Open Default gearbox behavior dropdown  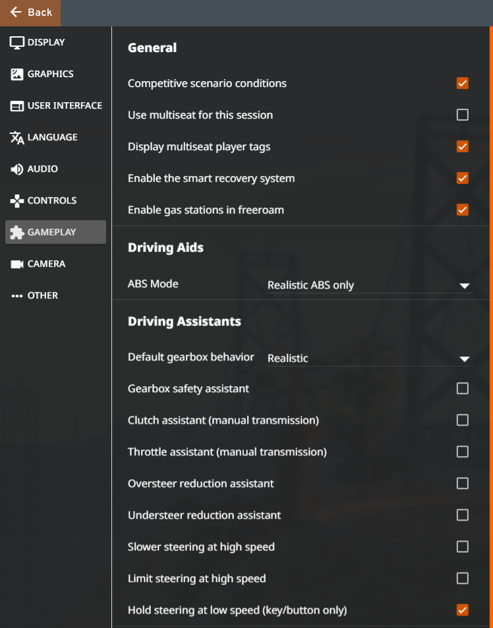[x=370, y=358]
